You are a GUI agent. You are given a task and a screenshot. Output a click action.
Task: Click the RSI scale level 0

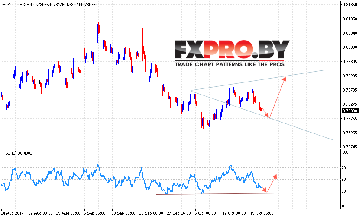(x=343, y=206)
